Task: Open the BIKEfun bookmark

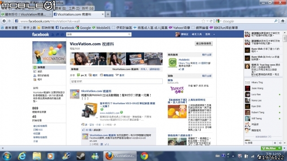Action: coord(224,28)
